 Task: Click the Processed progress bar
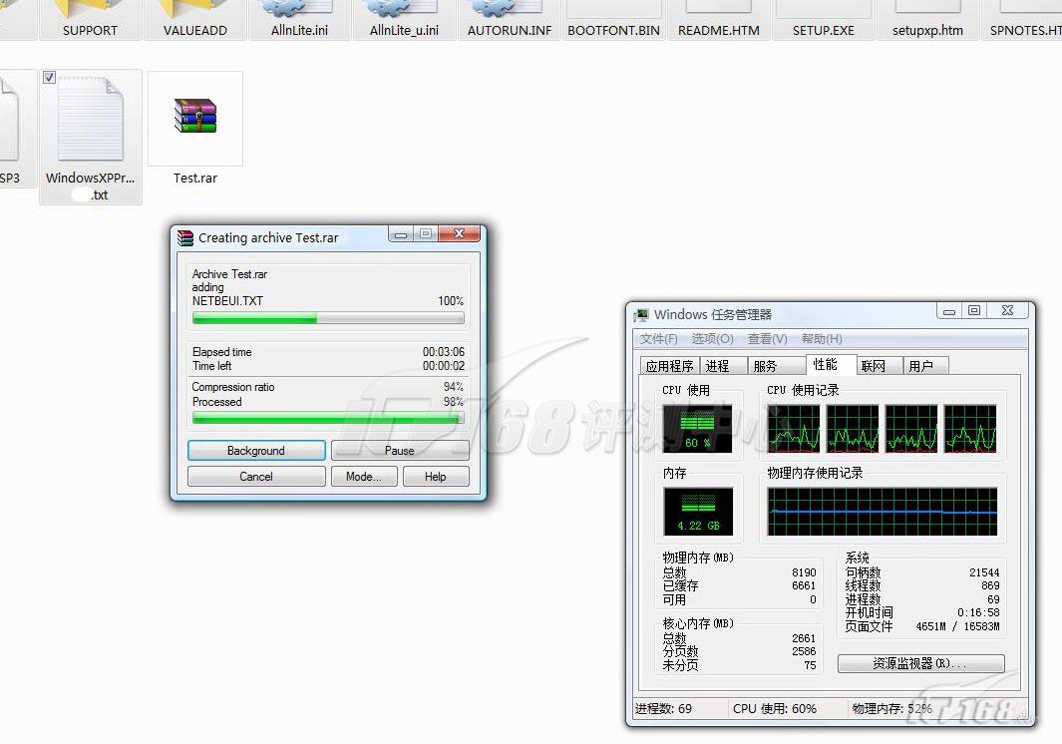[x=328, y=419]
